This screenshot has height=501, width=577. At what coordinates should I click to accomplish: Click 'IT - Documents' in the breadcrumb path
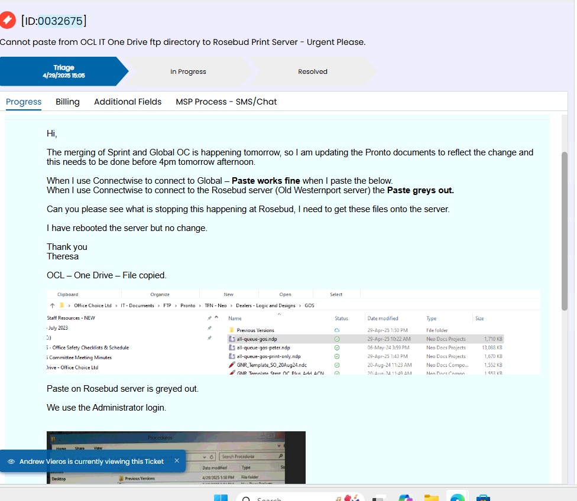pos(137,305)
